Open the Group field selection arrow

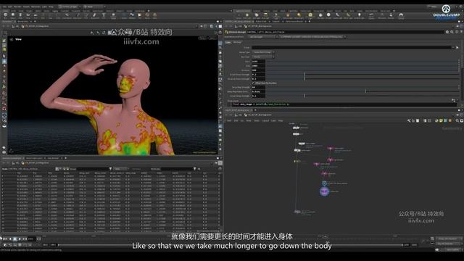pos(457,47)
